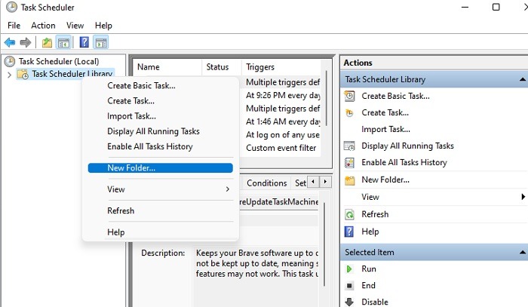The height and width of the screenshot is (307, 528).
Task: Click the Disable down-arrow icon
Action: tap(349, 302)
